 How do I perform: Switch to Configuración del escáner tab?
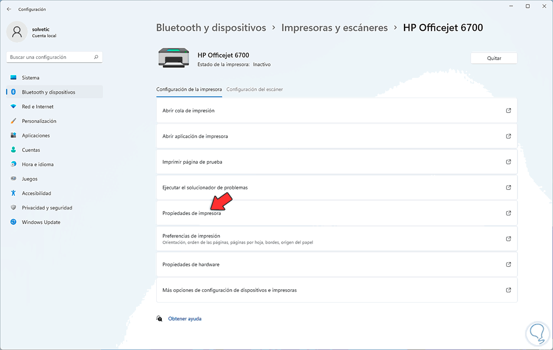coord(254,89)
